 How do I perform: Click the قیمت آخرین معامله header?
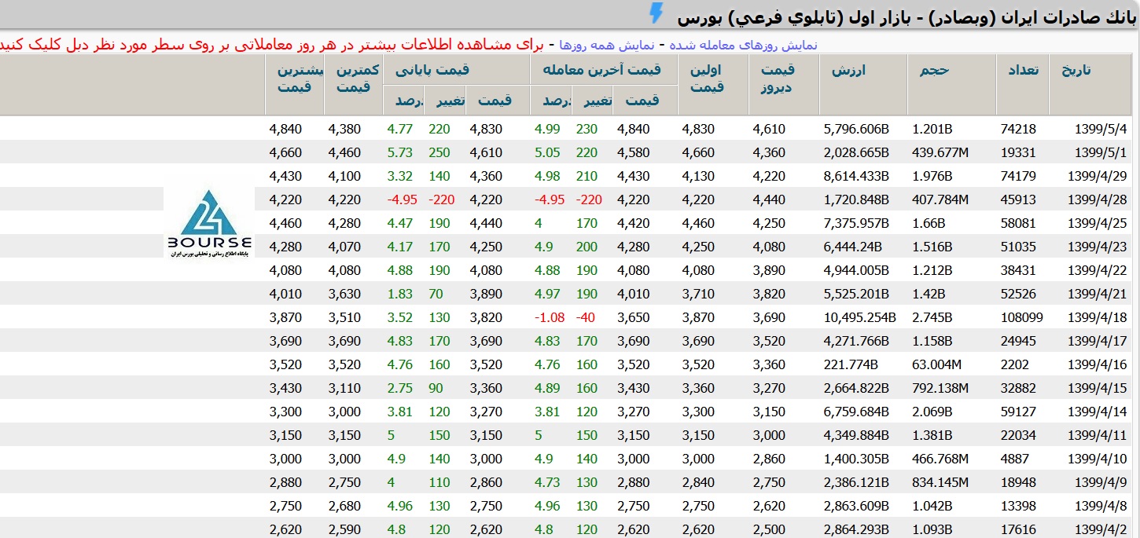coord(605,70)
